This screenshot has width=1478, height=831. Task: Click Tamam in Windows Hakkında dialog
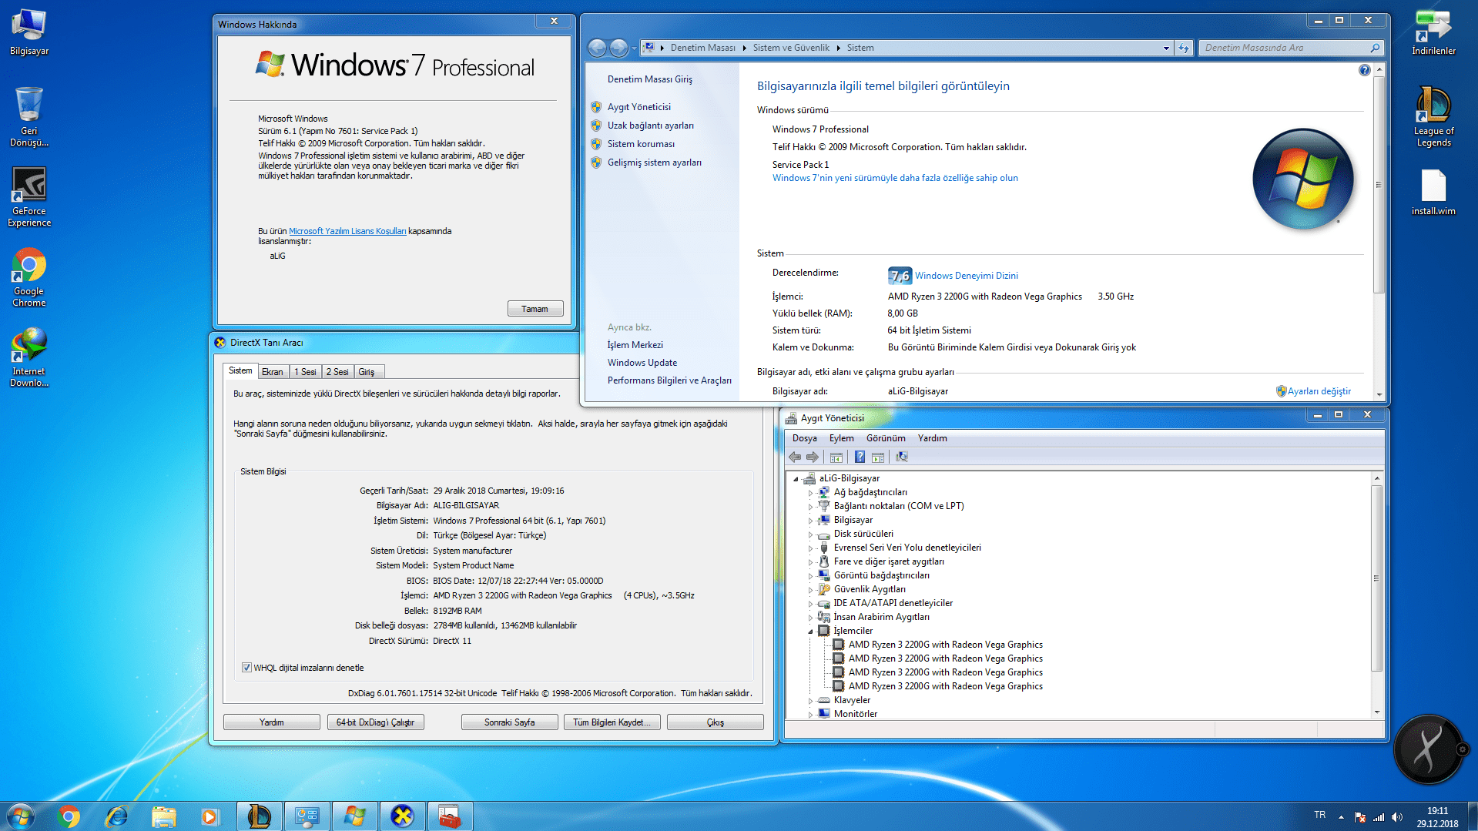[535, 309]
